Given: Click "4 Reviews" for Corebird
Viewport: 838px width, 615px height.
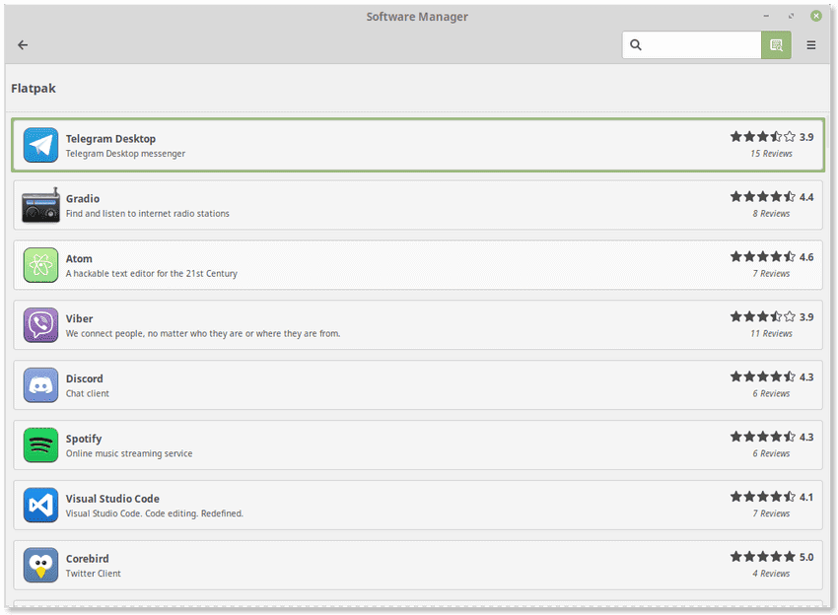Looking at the screenshot, I should 771,574.
